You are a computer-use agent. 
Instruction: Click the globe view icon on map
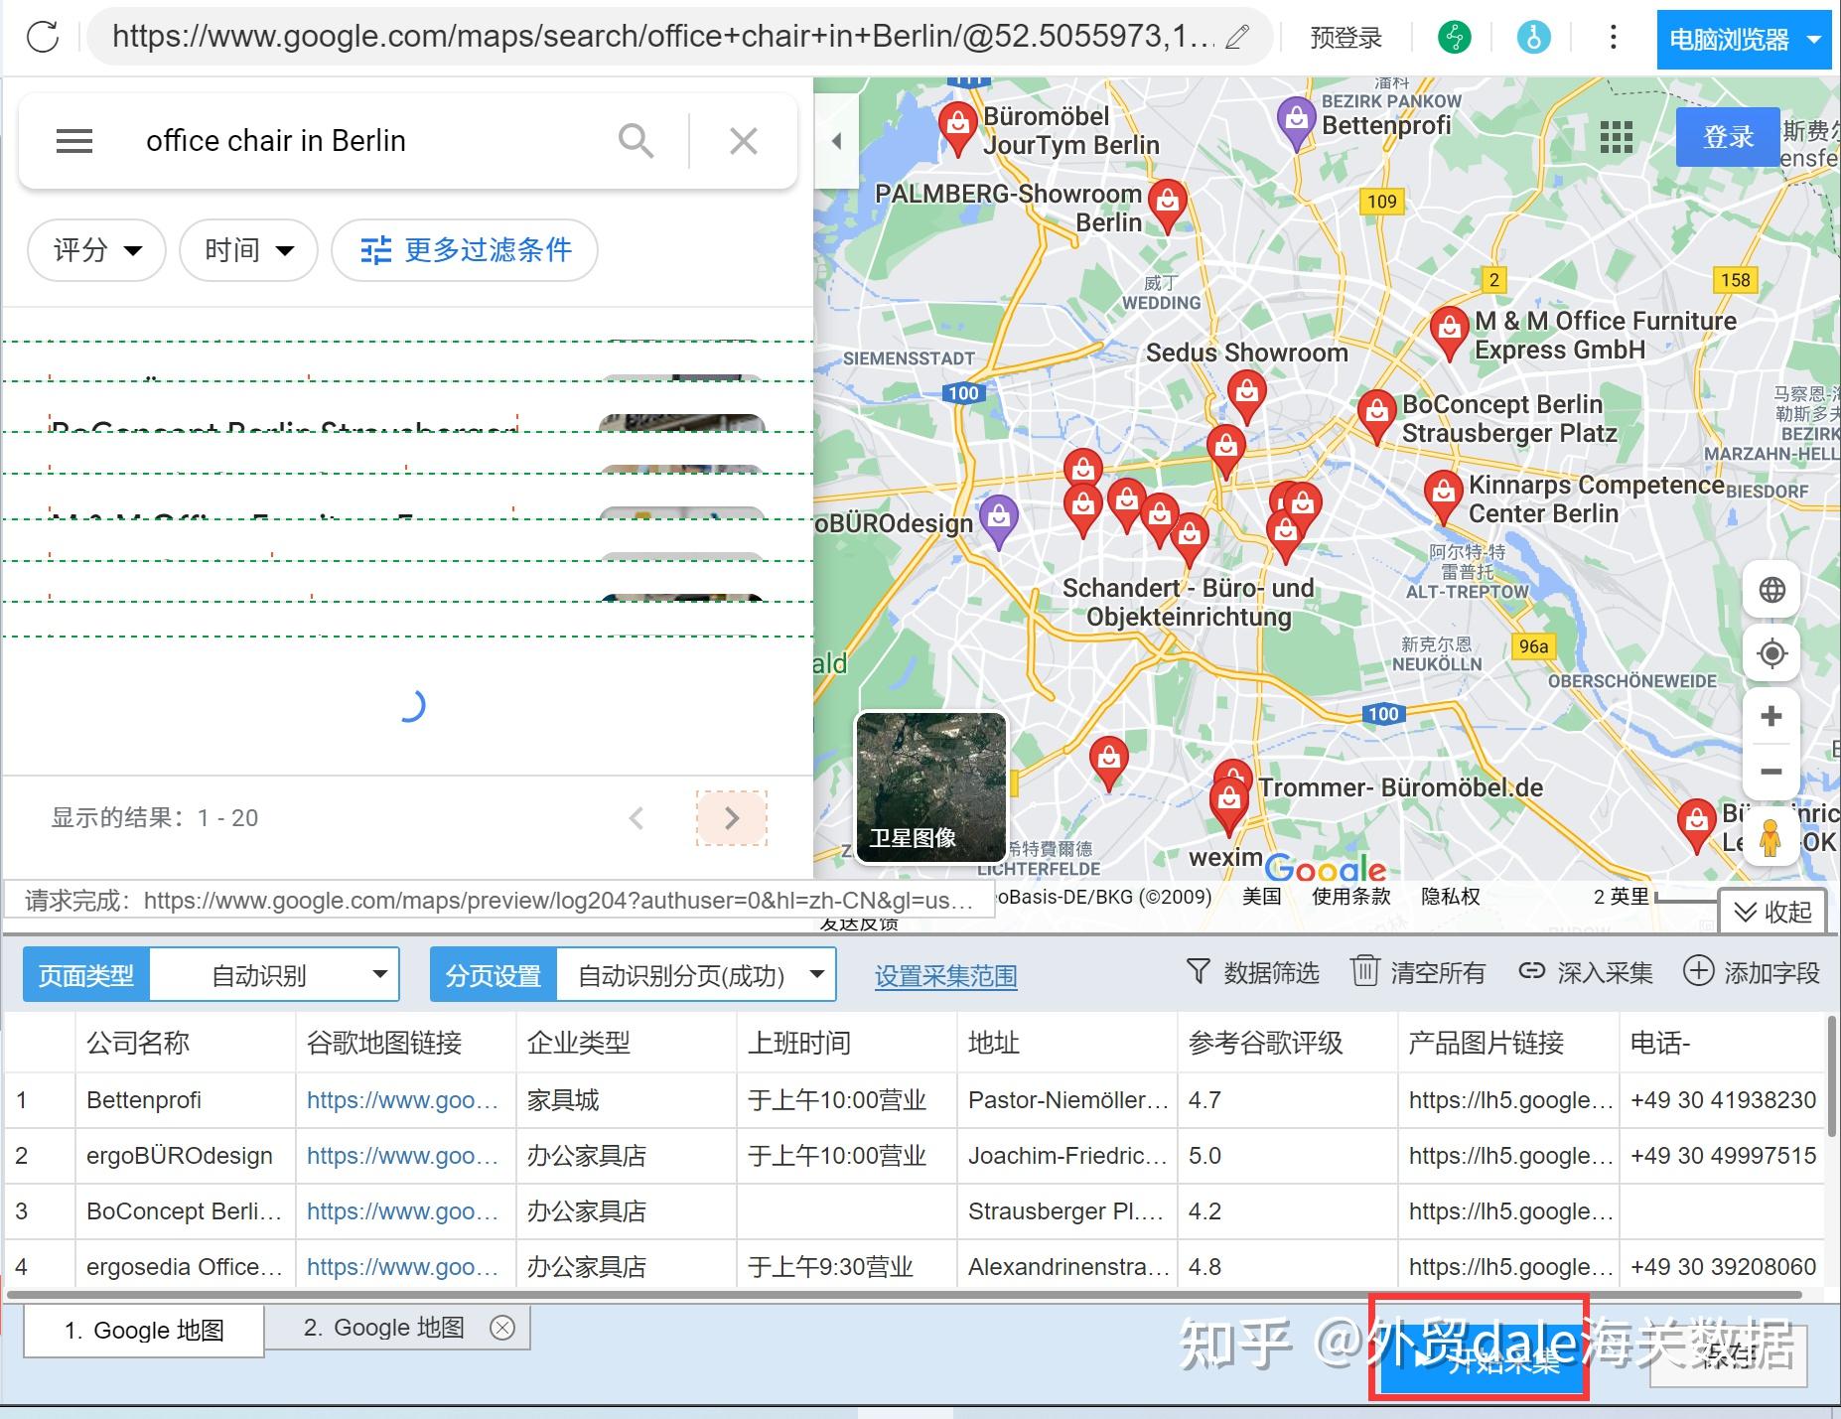pyautogui.click(x=1771, y=590)
